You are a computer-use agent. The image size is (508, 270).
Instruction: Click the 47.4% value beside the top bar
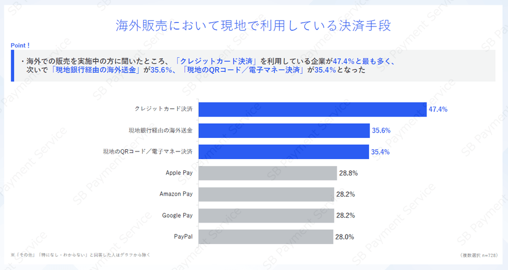point(438,109)
